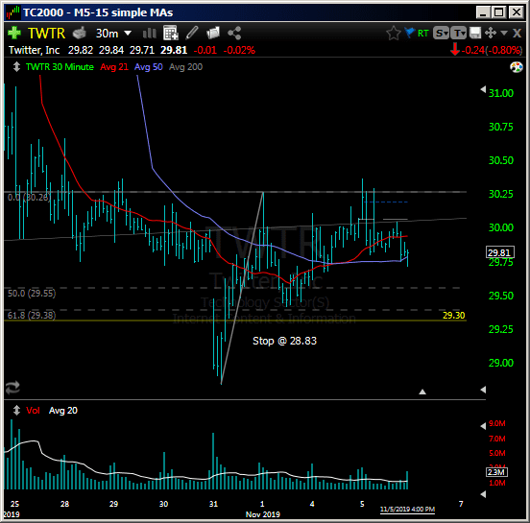The image size is (530, 523).
Task: Click the save chart disk icon
Action: point(475,34)
